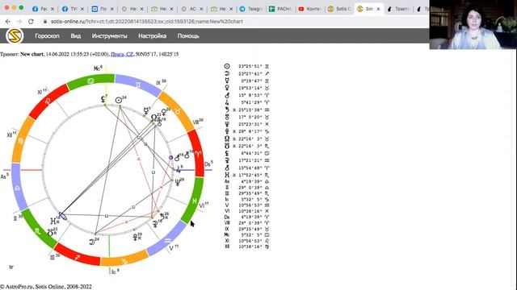Viewport: 517px width, 290px height.
Task: Click the Sotis logo icon in header
Action: pos(15,35)
